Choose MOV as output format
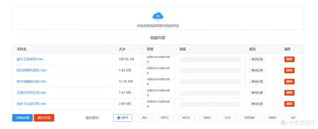 (184, 118)
